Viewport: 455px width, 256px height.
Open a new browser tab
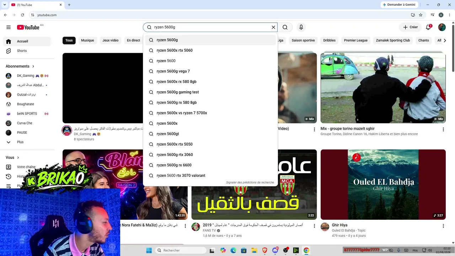click(x=69, y=5)
